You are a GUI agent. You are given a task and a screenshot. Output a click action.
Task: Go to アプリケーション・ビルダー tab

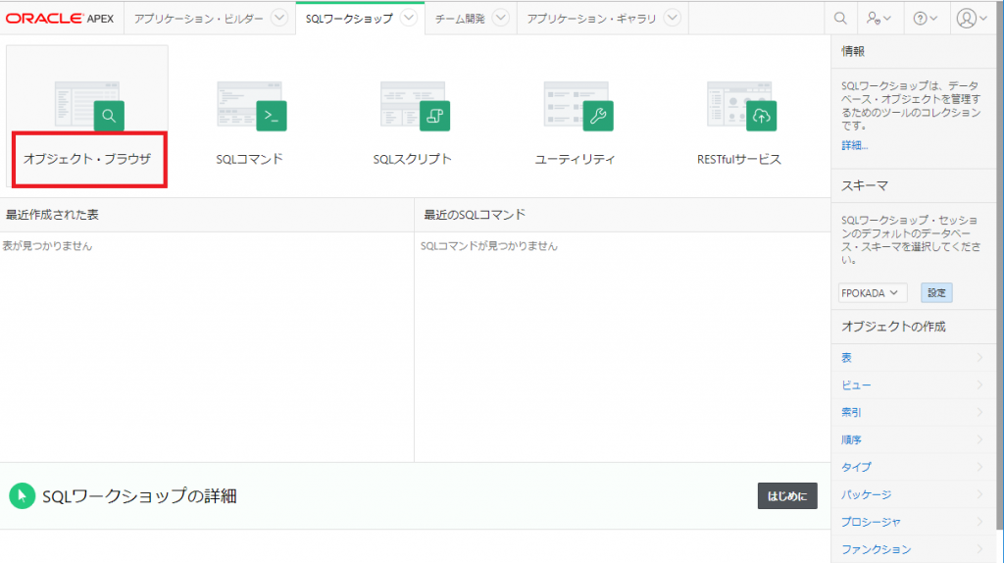click(198, 19)
